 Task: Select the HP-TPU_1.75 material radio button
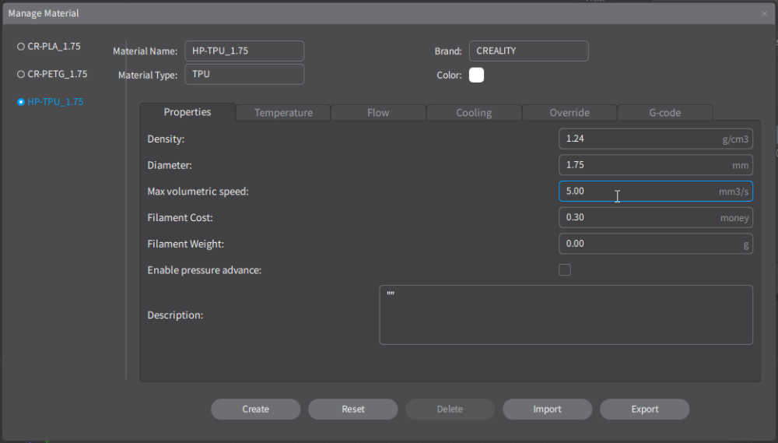(x=21, y=102)
